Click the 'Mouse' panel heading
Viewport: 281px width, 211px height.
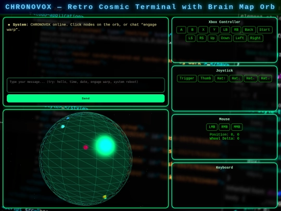[x=224, y=119]
